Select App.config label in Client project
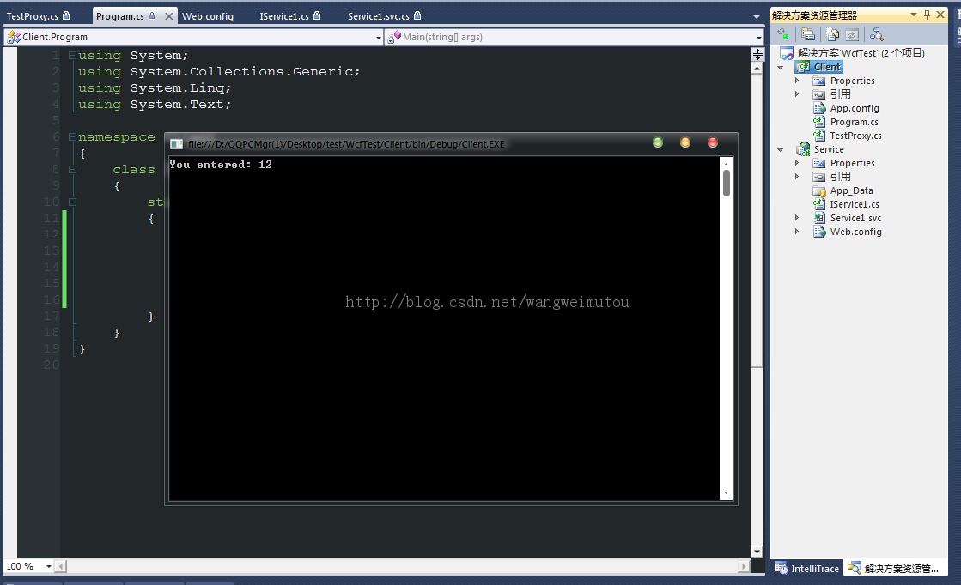This screenshot has width=961, height=585. click(x=855, y=108)
